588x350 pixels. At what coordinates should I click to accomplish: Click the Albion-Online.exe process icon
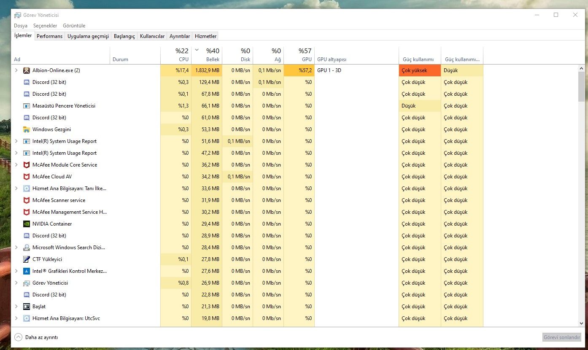26,70
